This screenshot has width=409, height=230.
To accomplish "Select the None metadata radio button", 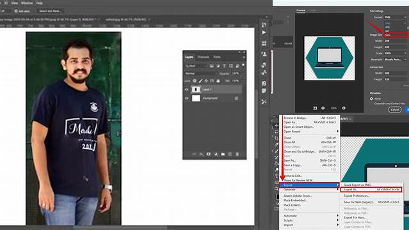I will (x=371, y=99).
